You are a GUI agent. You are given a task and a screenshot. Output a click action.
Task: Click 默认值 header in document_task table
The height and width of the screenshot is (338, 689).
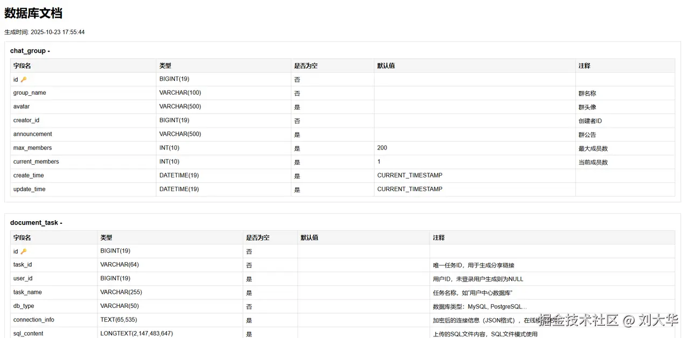(x=364, y=237)
